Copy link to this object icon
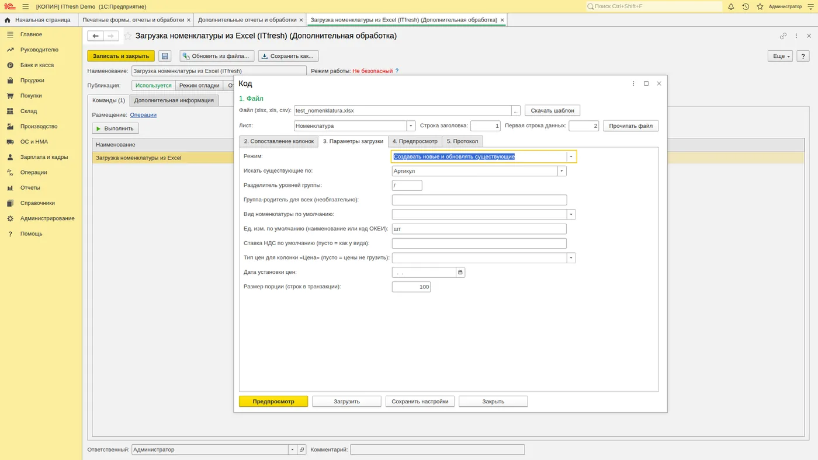 (784, 36)
